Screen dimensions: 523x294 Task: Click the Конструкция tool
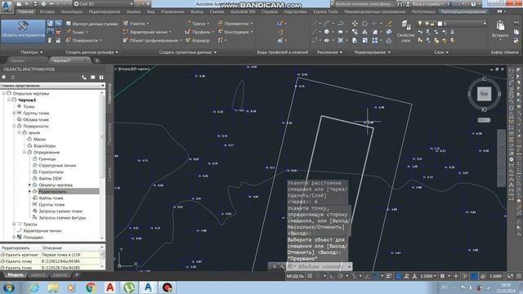(235, 32)
